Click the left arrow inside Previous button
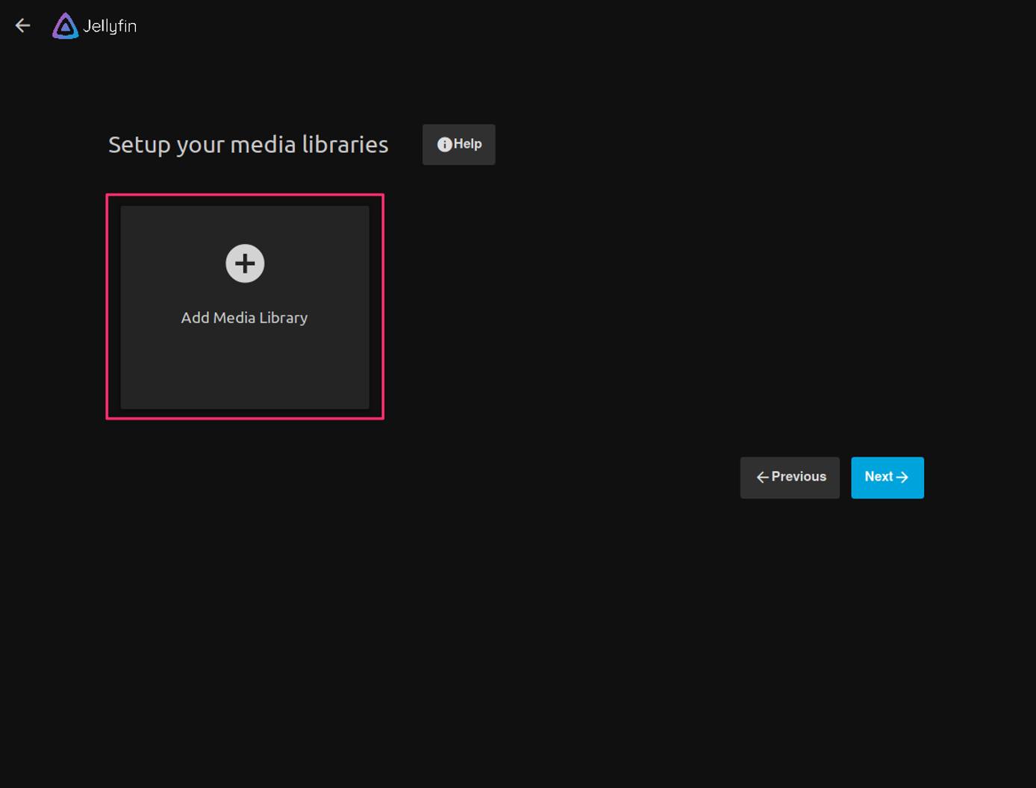1036x788 pixels. (x=762, y=478)
